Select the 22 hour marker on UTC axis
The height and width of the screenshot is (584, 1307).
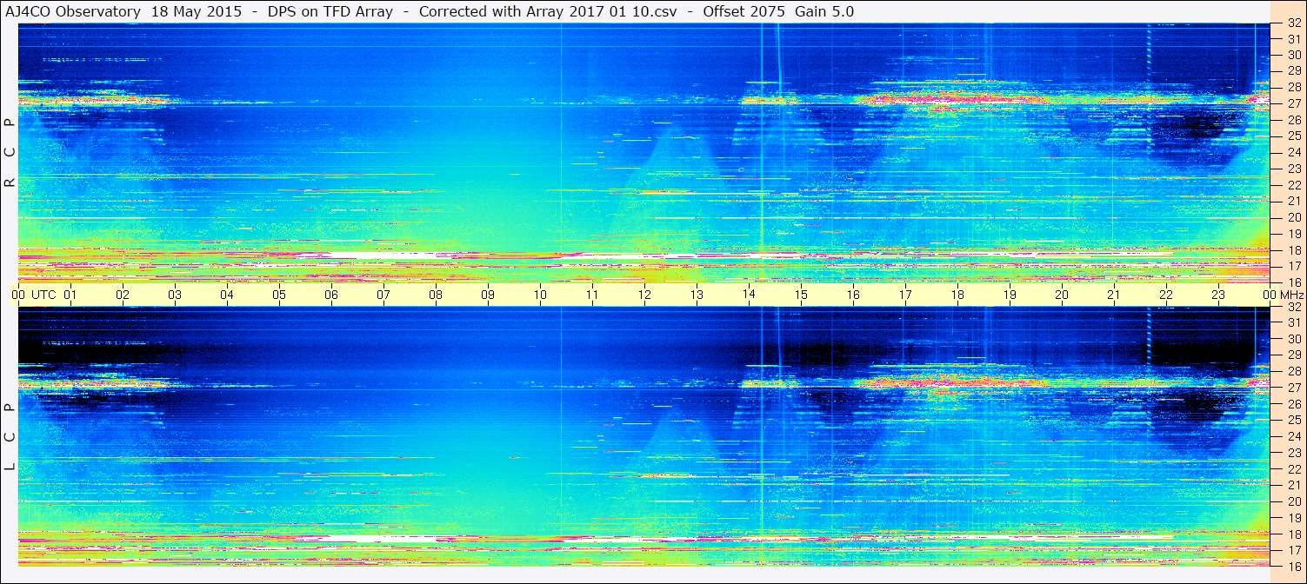coord(1166,295)
